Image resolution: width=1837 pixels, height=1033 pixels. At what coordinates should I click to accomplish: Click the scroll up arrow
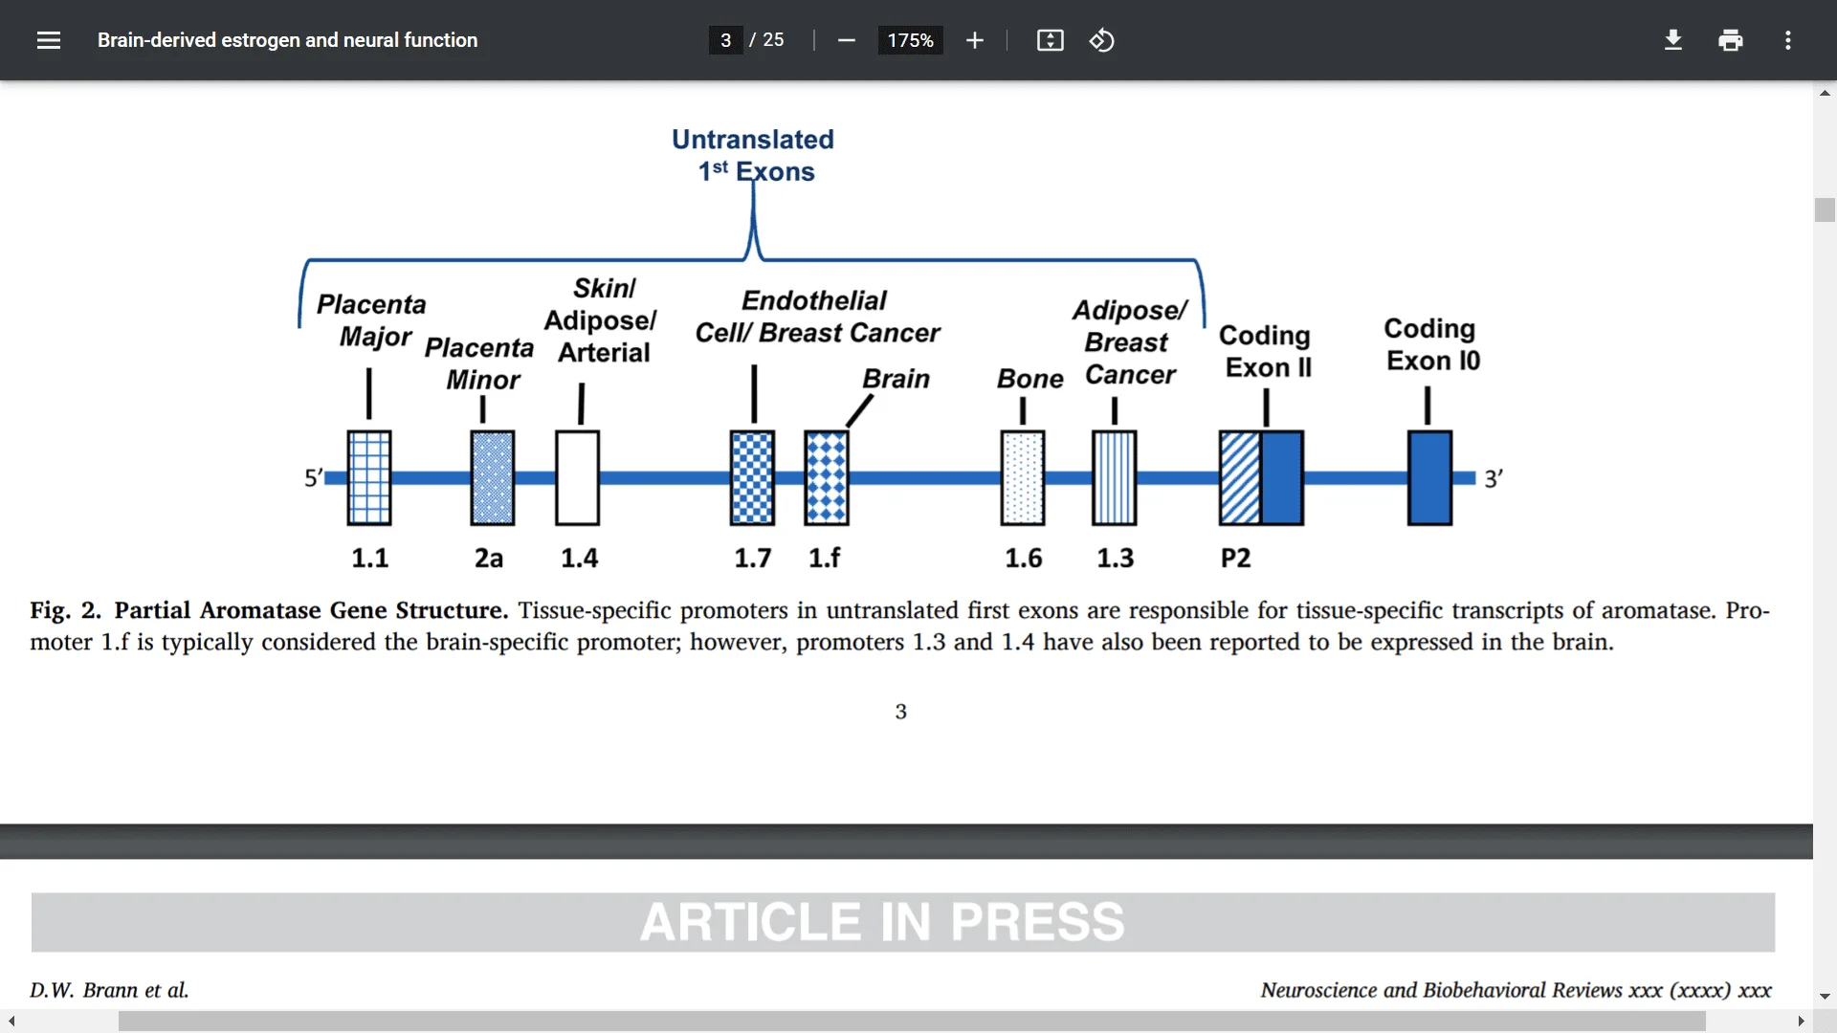pyautogui.click(x=1825, y=93)
